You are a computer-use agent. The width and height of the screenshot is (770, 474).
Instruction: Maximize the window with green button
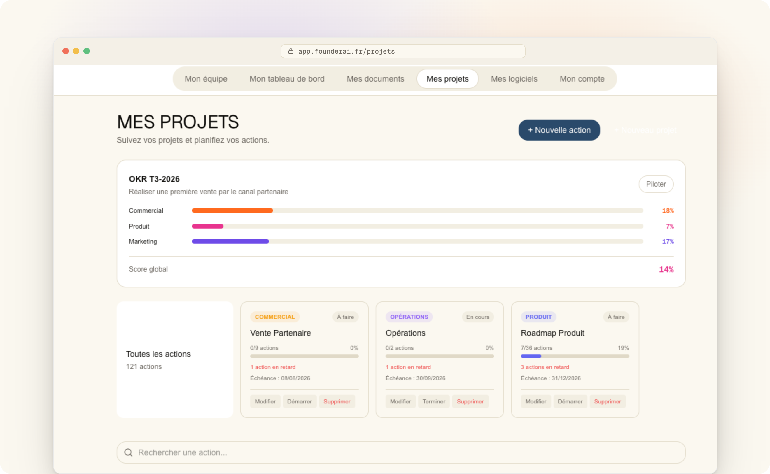(87, 51)
